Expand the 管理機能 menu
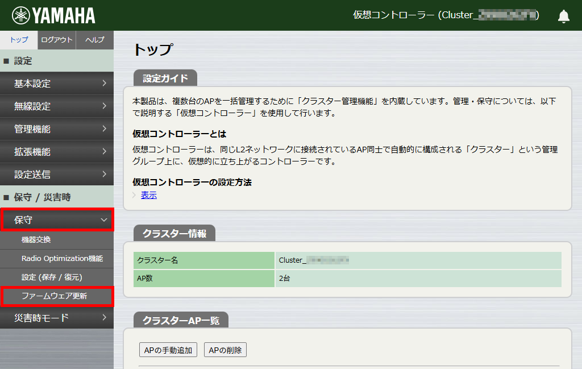 57,129
